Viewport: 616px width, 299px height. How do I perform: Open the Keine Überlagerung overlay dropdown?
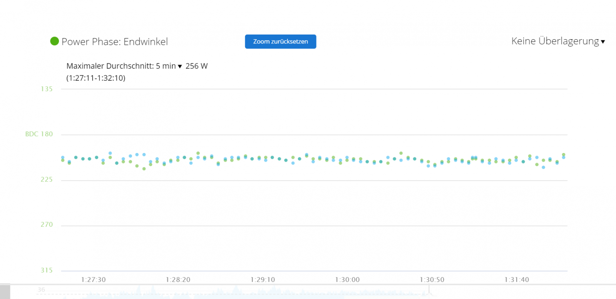pyautogui.click(x=557, y=41)
